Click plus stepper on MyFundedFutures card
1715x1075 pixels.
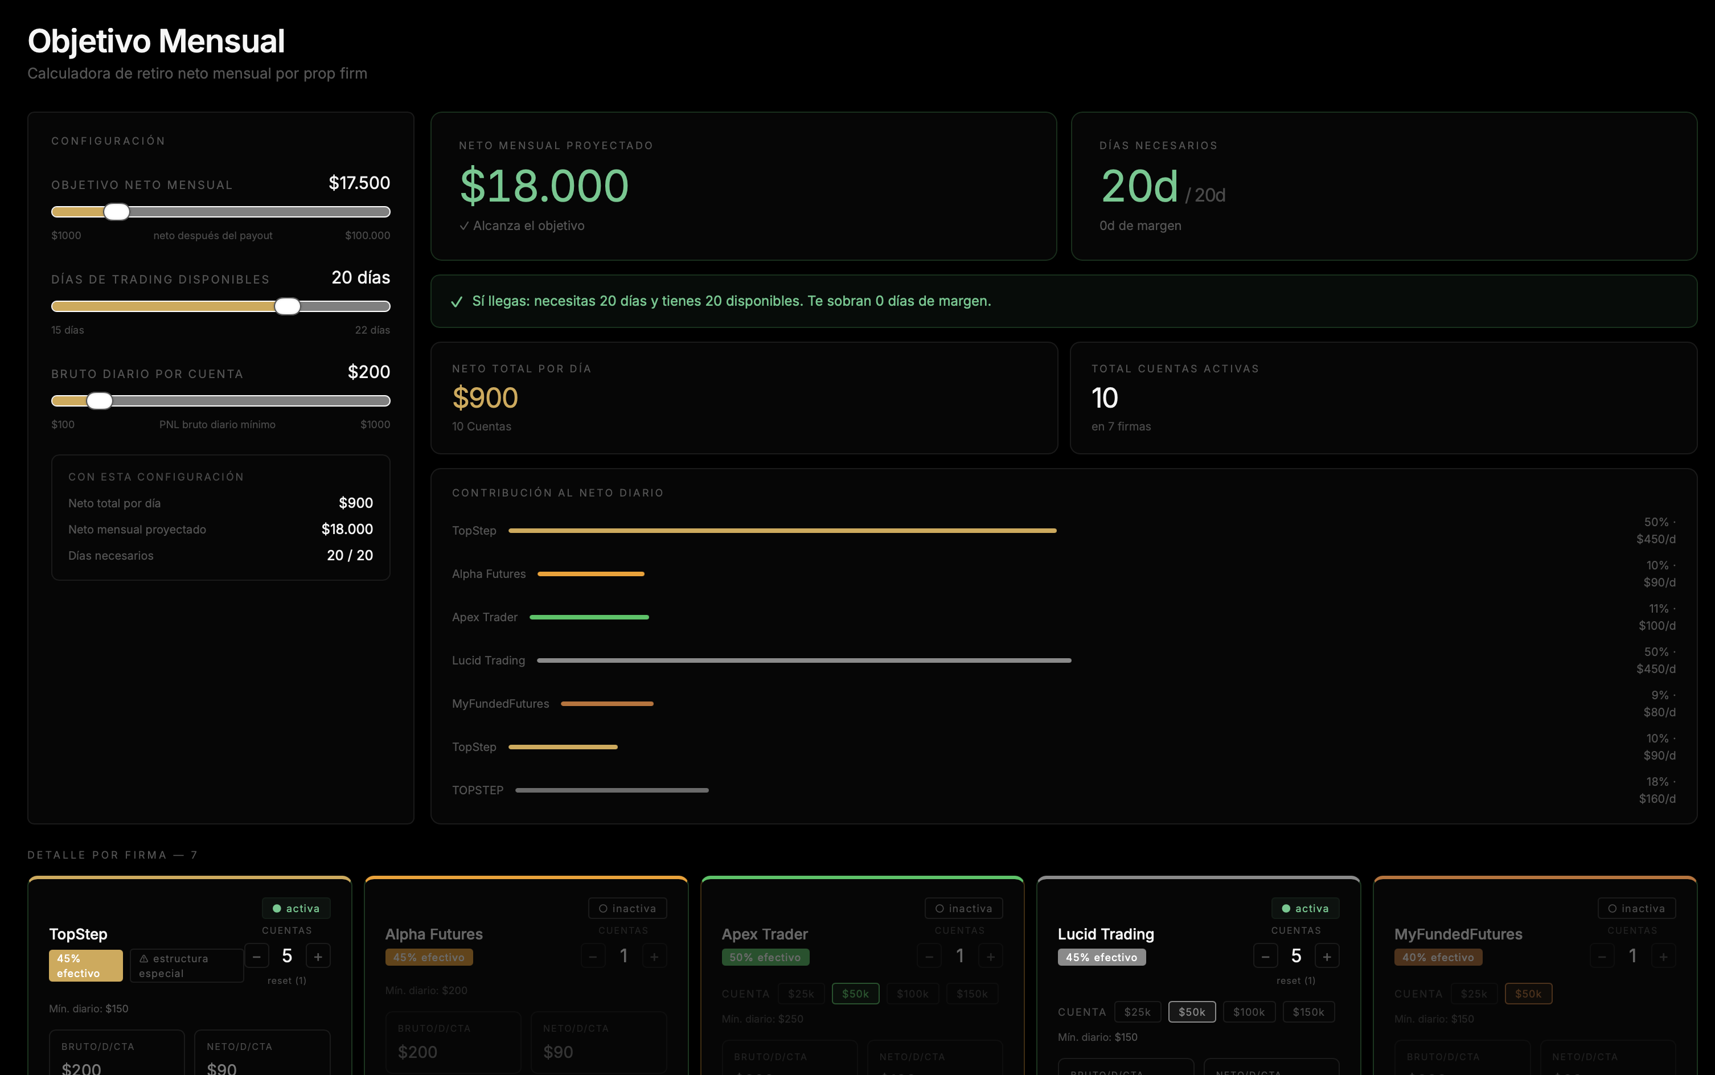pos(1663,955)
